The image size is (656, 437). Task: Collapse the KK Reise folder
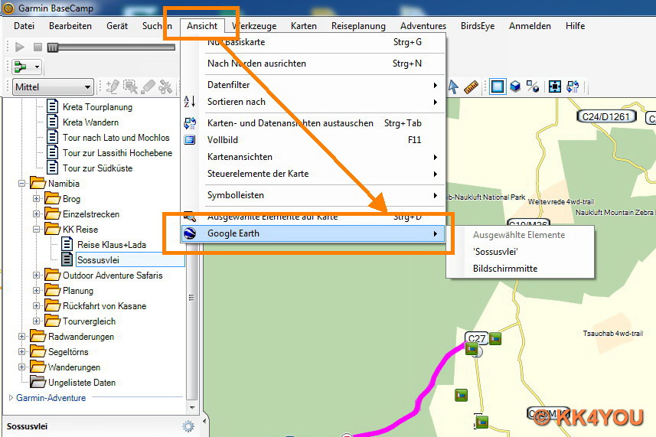[x=37, y=229]
